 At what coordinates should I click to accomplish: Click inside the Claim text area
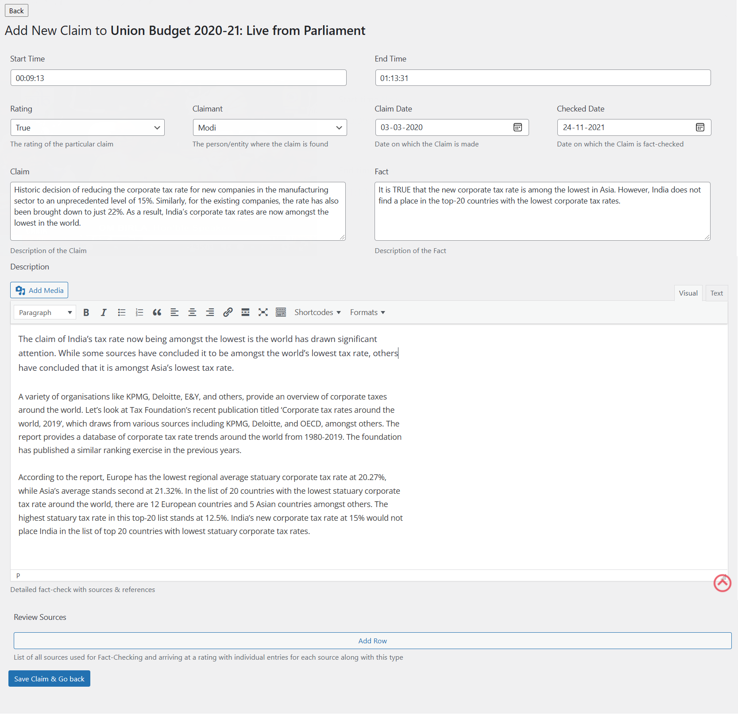pos(178,211)
